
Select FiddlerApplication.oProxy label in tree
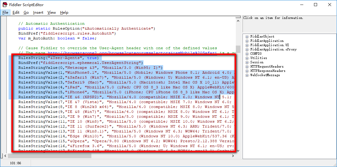click(273, 50)
